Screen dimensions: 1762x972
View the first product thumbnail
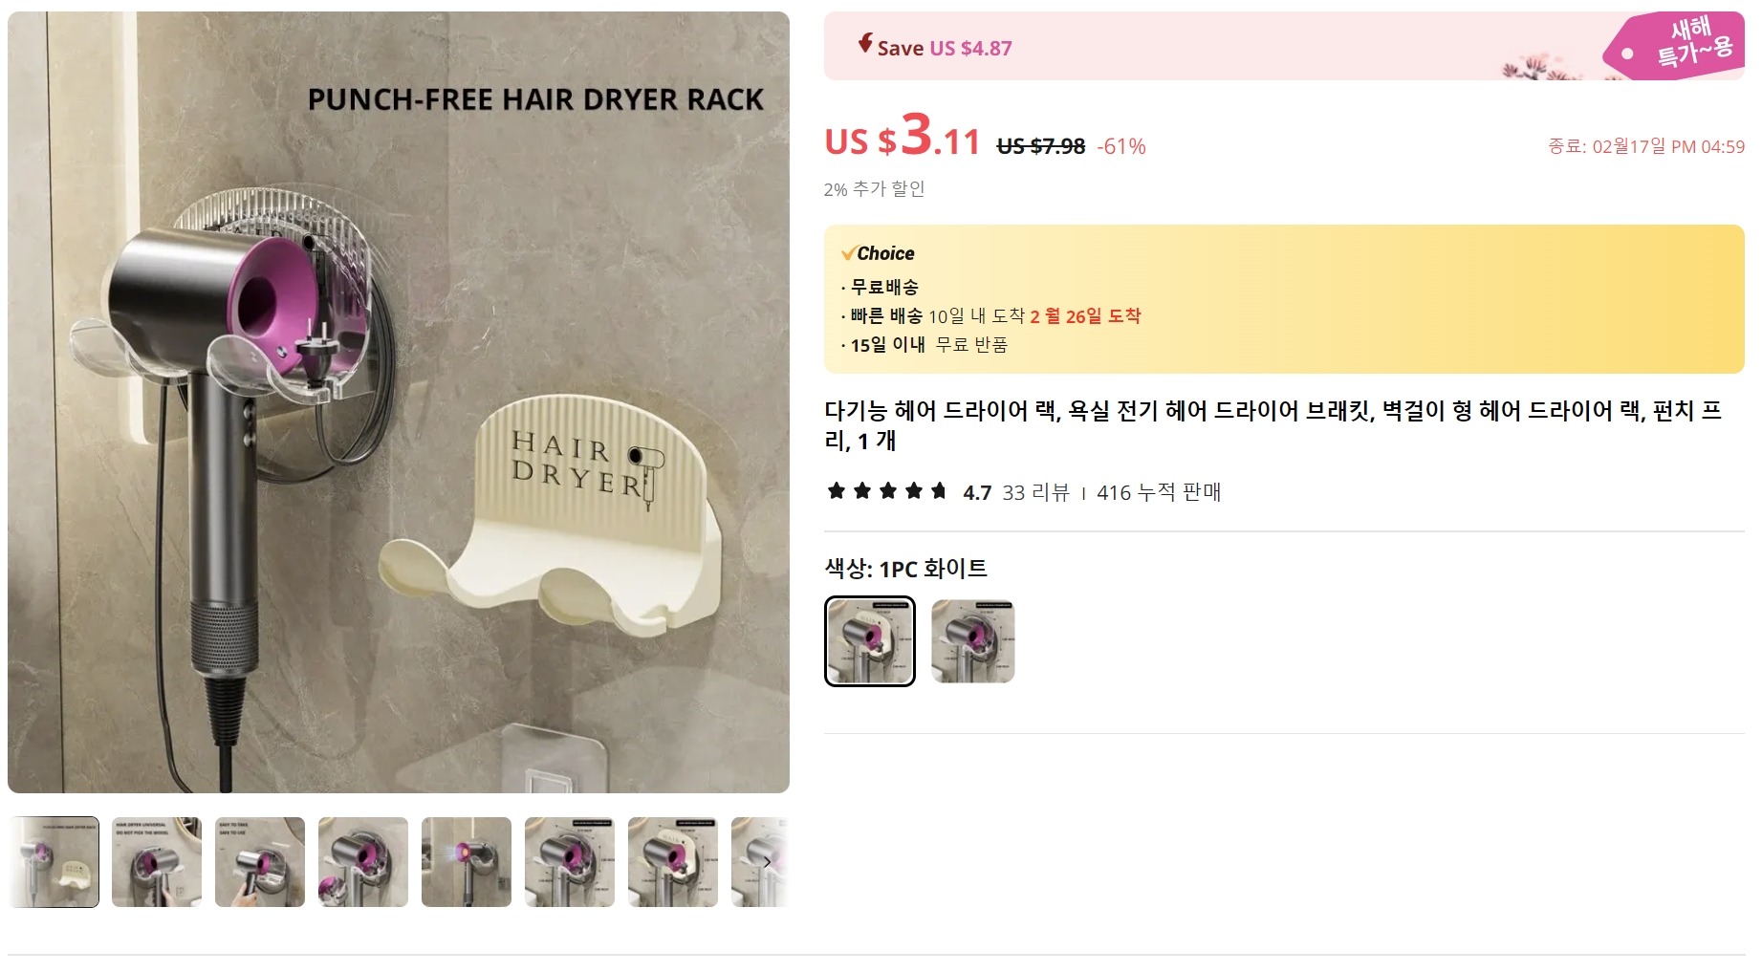pos(54,862)
